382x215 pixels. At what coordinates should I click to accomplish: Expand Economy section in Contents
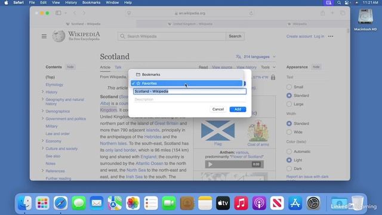pos(42,141)
